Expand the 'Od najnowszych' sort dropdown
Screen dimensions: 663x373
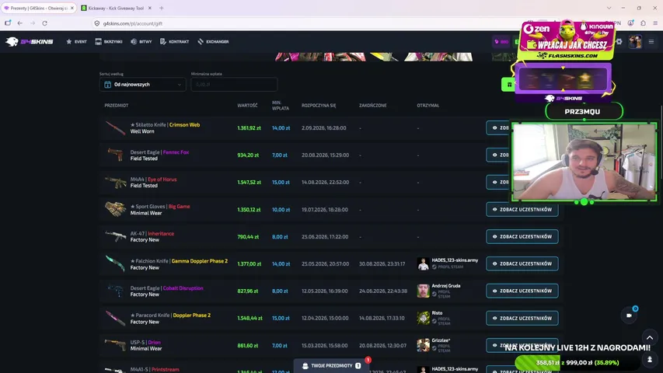[142, 85]
